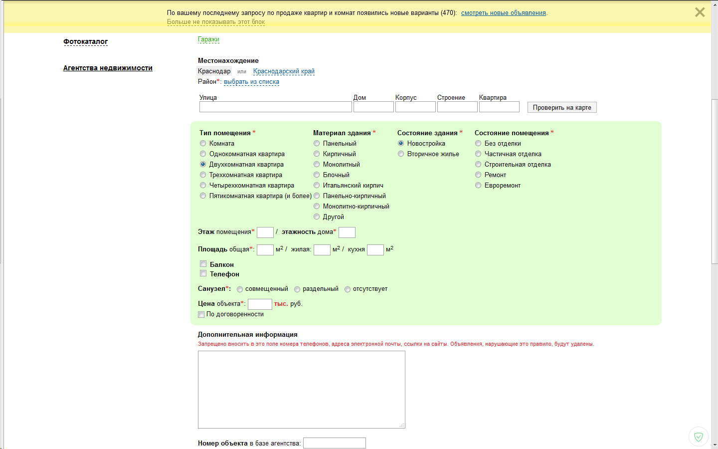Choose Монолитный building material
This screenshot has height=449, width=718.
point(317,164)
